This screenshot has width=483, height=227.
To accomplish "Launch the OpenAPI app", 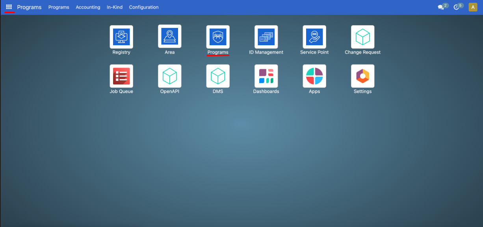I will point(169,76).
